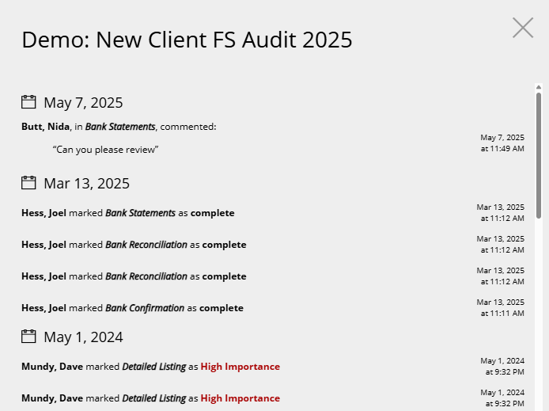Viewport: 549px width, 411px height.
Task: Click the Mar 13, 2025 date heading
Action: point(86,184)
